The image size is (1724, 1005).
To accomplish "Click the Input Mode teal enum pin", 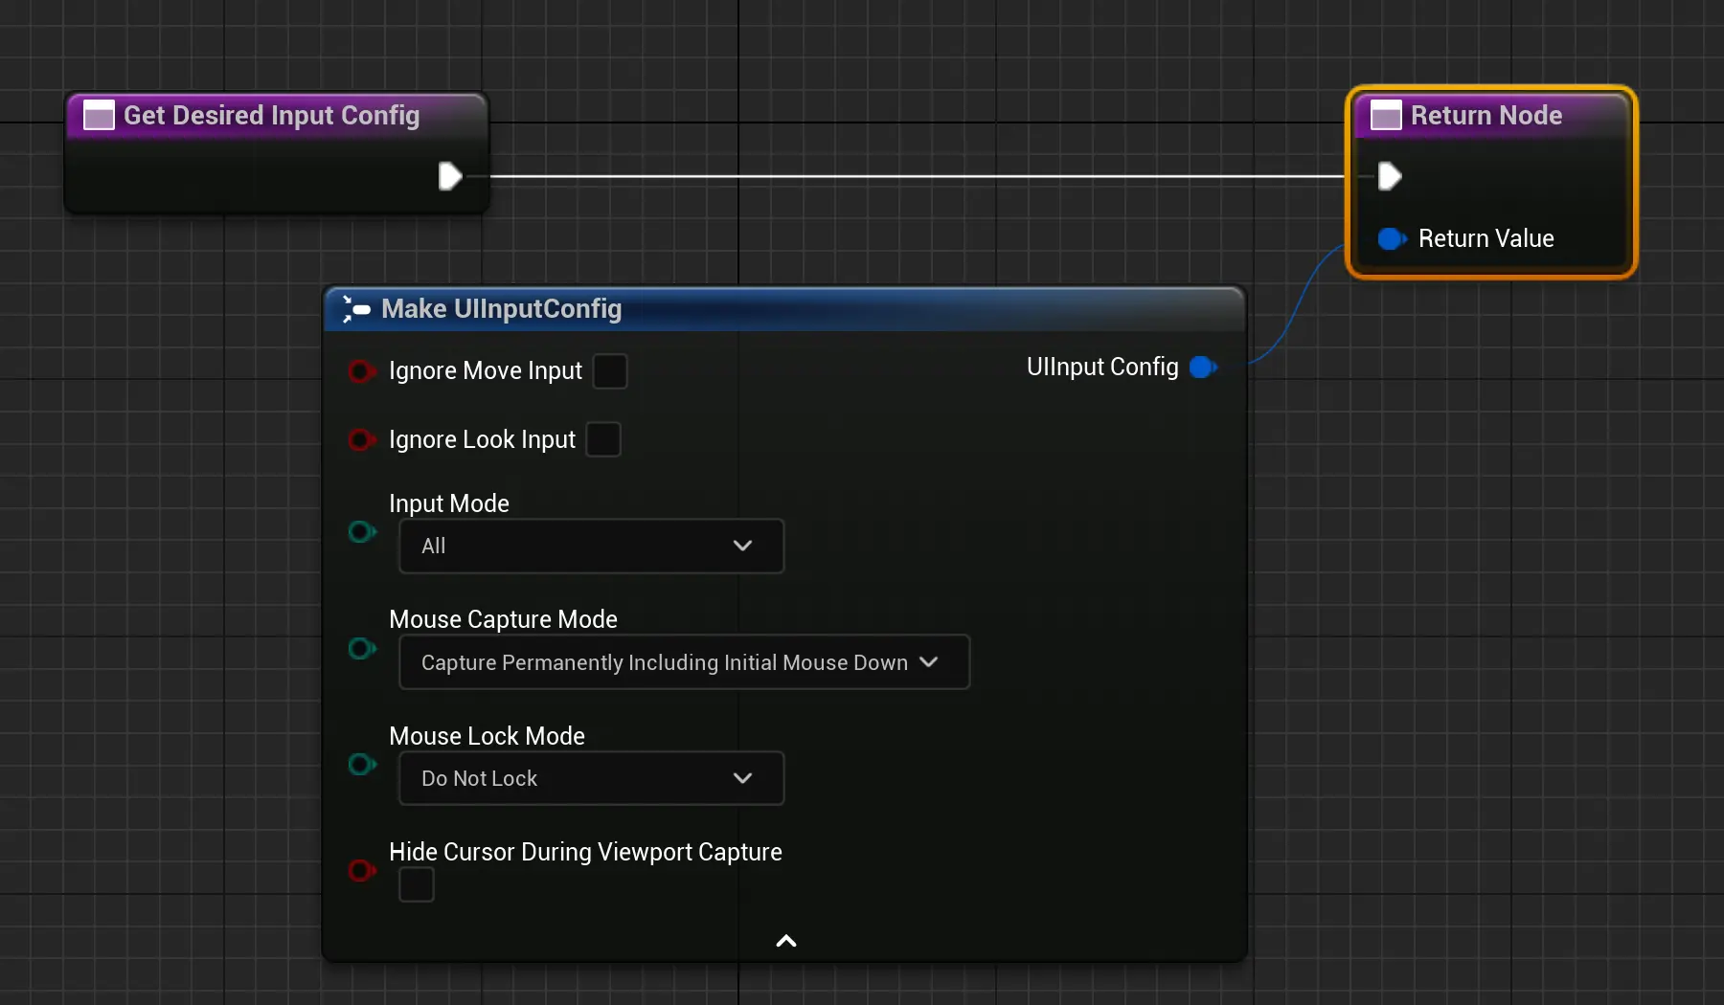I will 361,532.
